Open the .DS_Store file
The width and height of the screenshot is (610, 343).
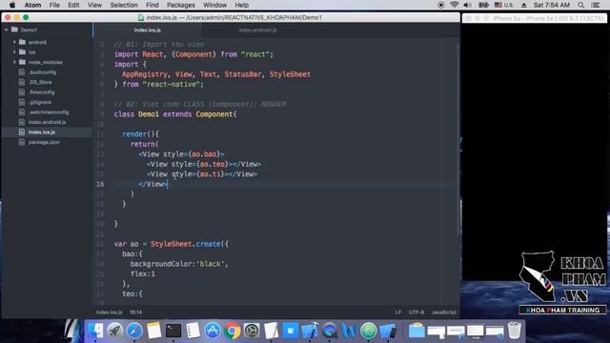(x=40, y=82)
